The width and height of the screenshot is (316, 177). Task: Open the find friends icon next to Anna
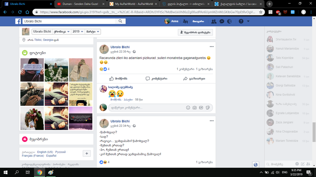pos(185,21)
